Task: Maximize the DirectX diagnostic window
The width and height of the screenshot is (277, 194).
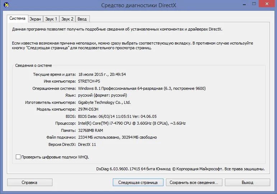Action: (254, 4)
